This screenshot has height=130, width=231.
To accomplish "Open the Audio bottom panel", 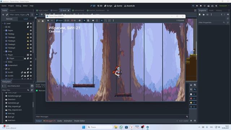I will (60, 121).
